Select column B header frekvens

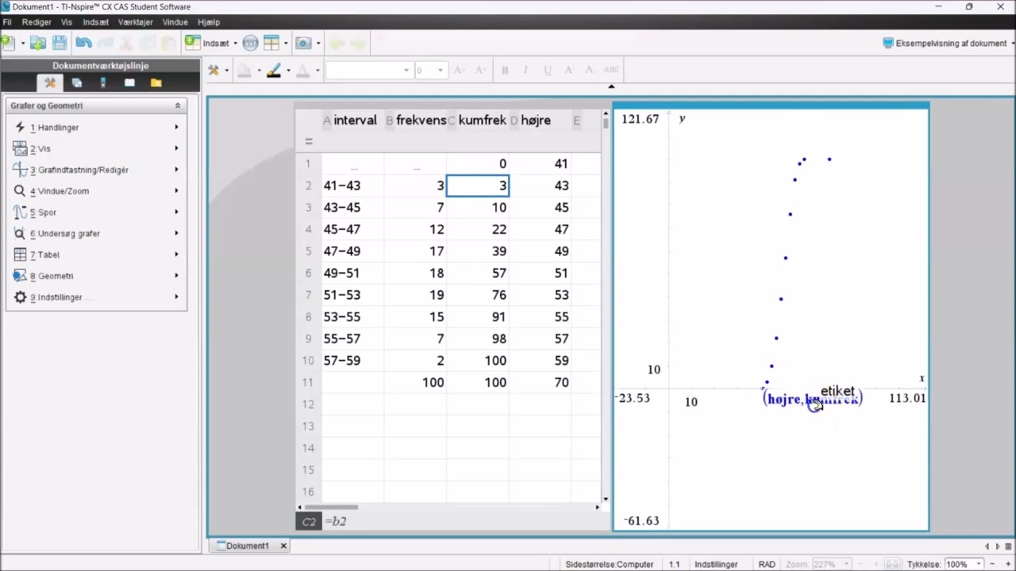[x=415, y=121]
